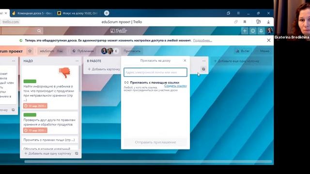Open card Проверить друг друга по правилам
Screen dimensions: 310x174
49,122
